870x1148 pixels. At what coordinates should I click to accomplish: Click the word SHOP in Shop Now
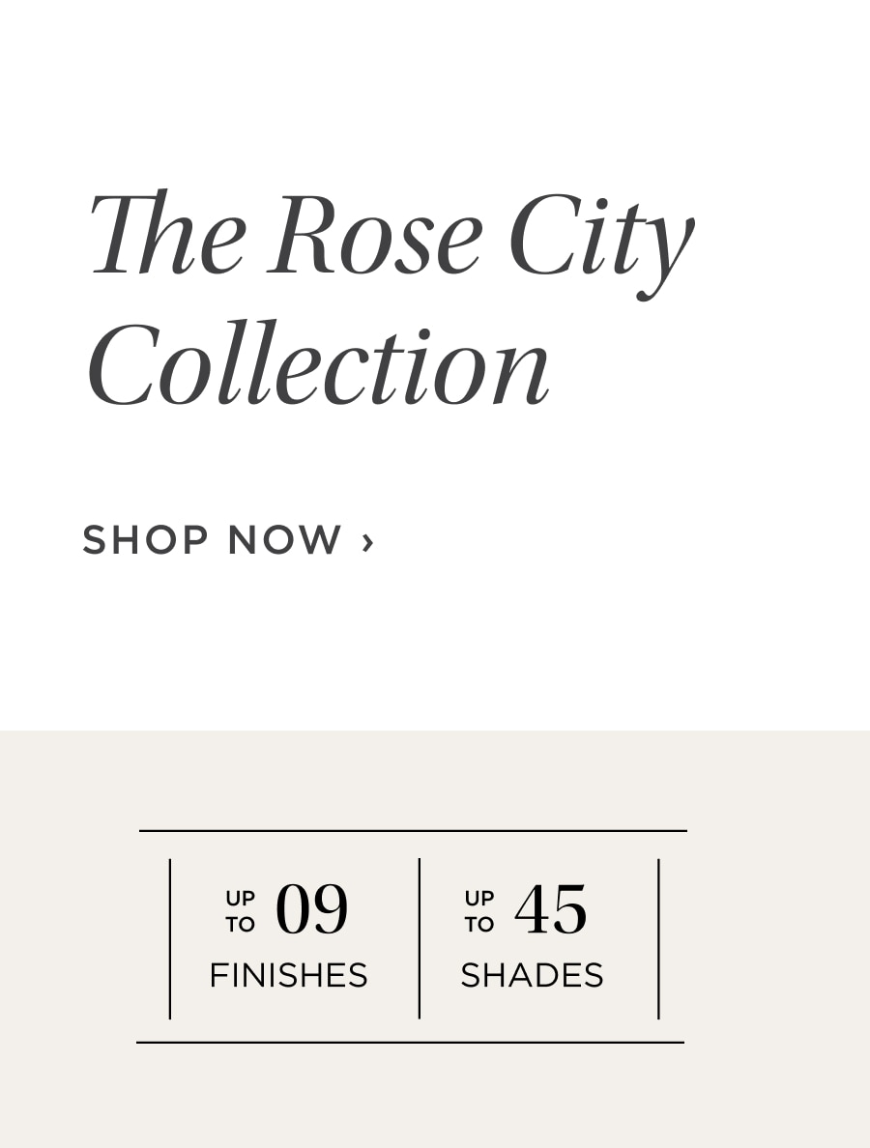click(145, 539)
